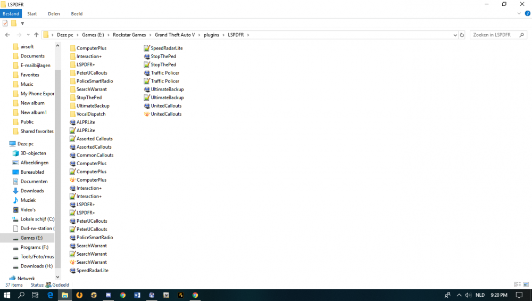532x301 pixels.
Task: Open the Delen ribbon tab
Action: point(54,14)
